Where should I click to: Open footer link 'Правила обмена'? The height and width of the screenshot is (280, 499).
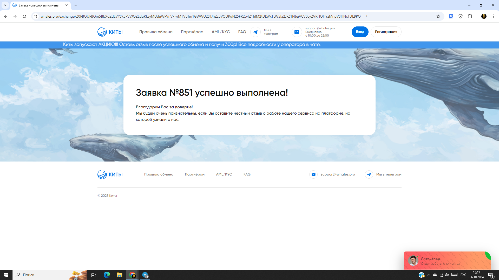coord(159,174)
